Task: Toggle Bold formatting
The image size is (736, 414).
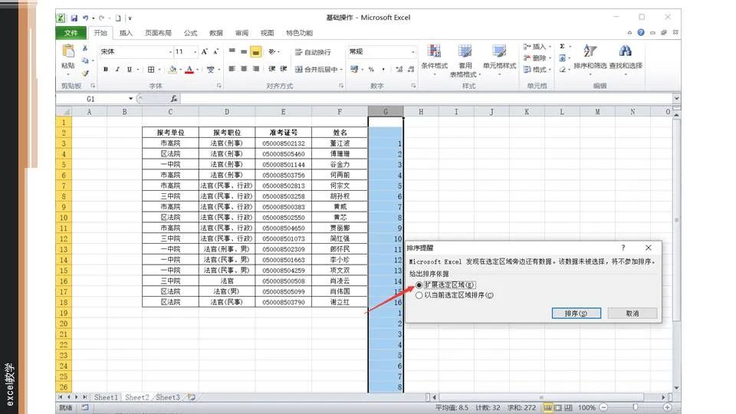Action: coord(106,69)
